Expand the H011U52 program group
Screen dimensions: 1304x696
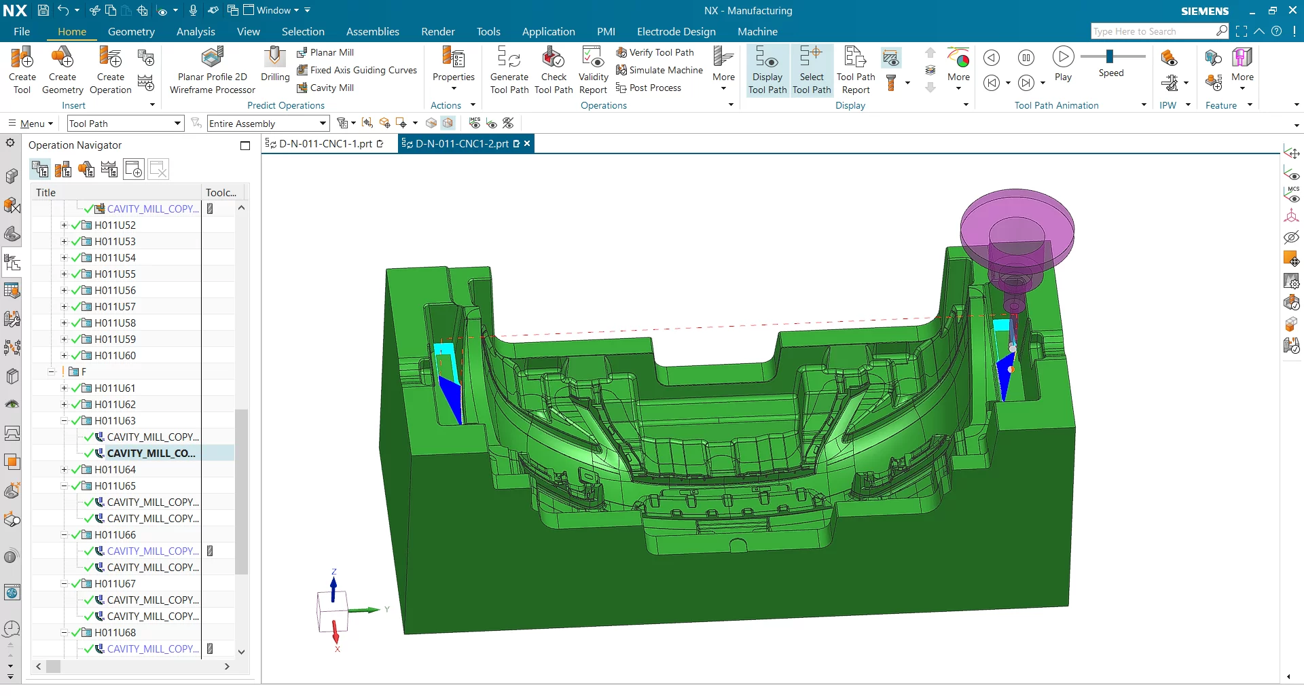tap(65, 225)
